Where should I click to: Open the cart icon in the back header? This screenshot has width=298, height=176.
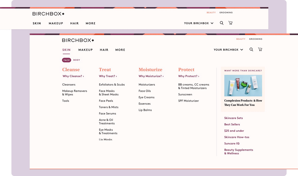230,23
